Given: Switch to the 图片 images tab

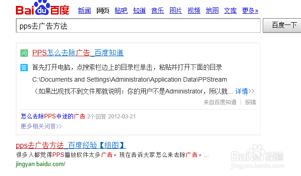Looking at the screenshot, I should pos(176,10).
